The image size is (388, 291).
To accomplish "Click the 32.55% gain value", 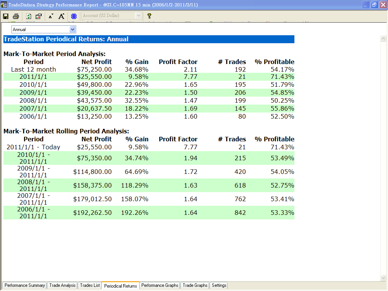I will 136,100.
